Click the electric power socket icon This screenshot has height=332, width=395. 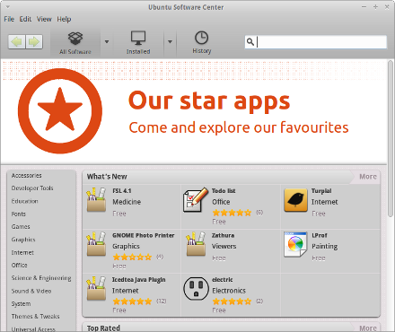click(x=196, y=288)
